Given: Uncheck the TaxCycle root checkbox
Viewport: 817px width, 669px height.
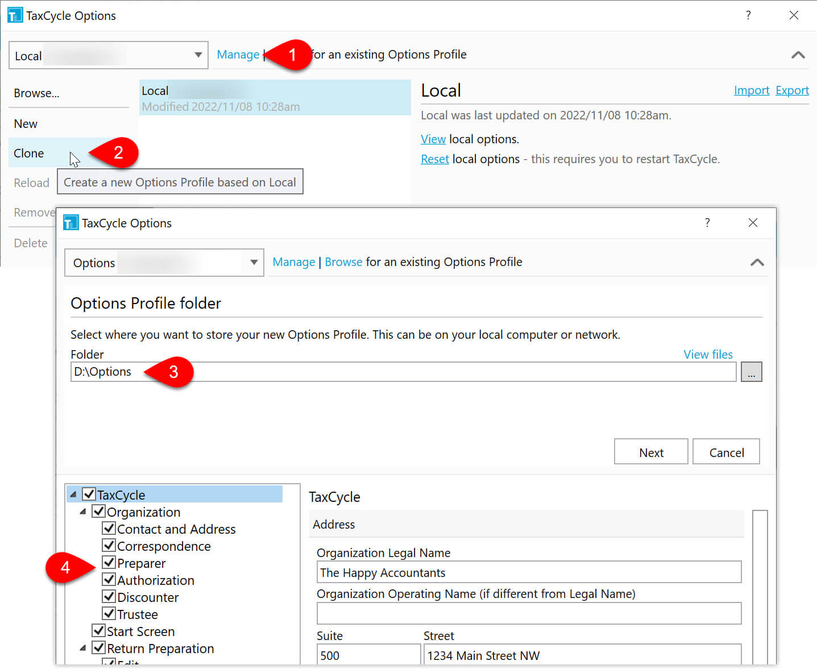Looking at the screenshot, I should [89, 493].
